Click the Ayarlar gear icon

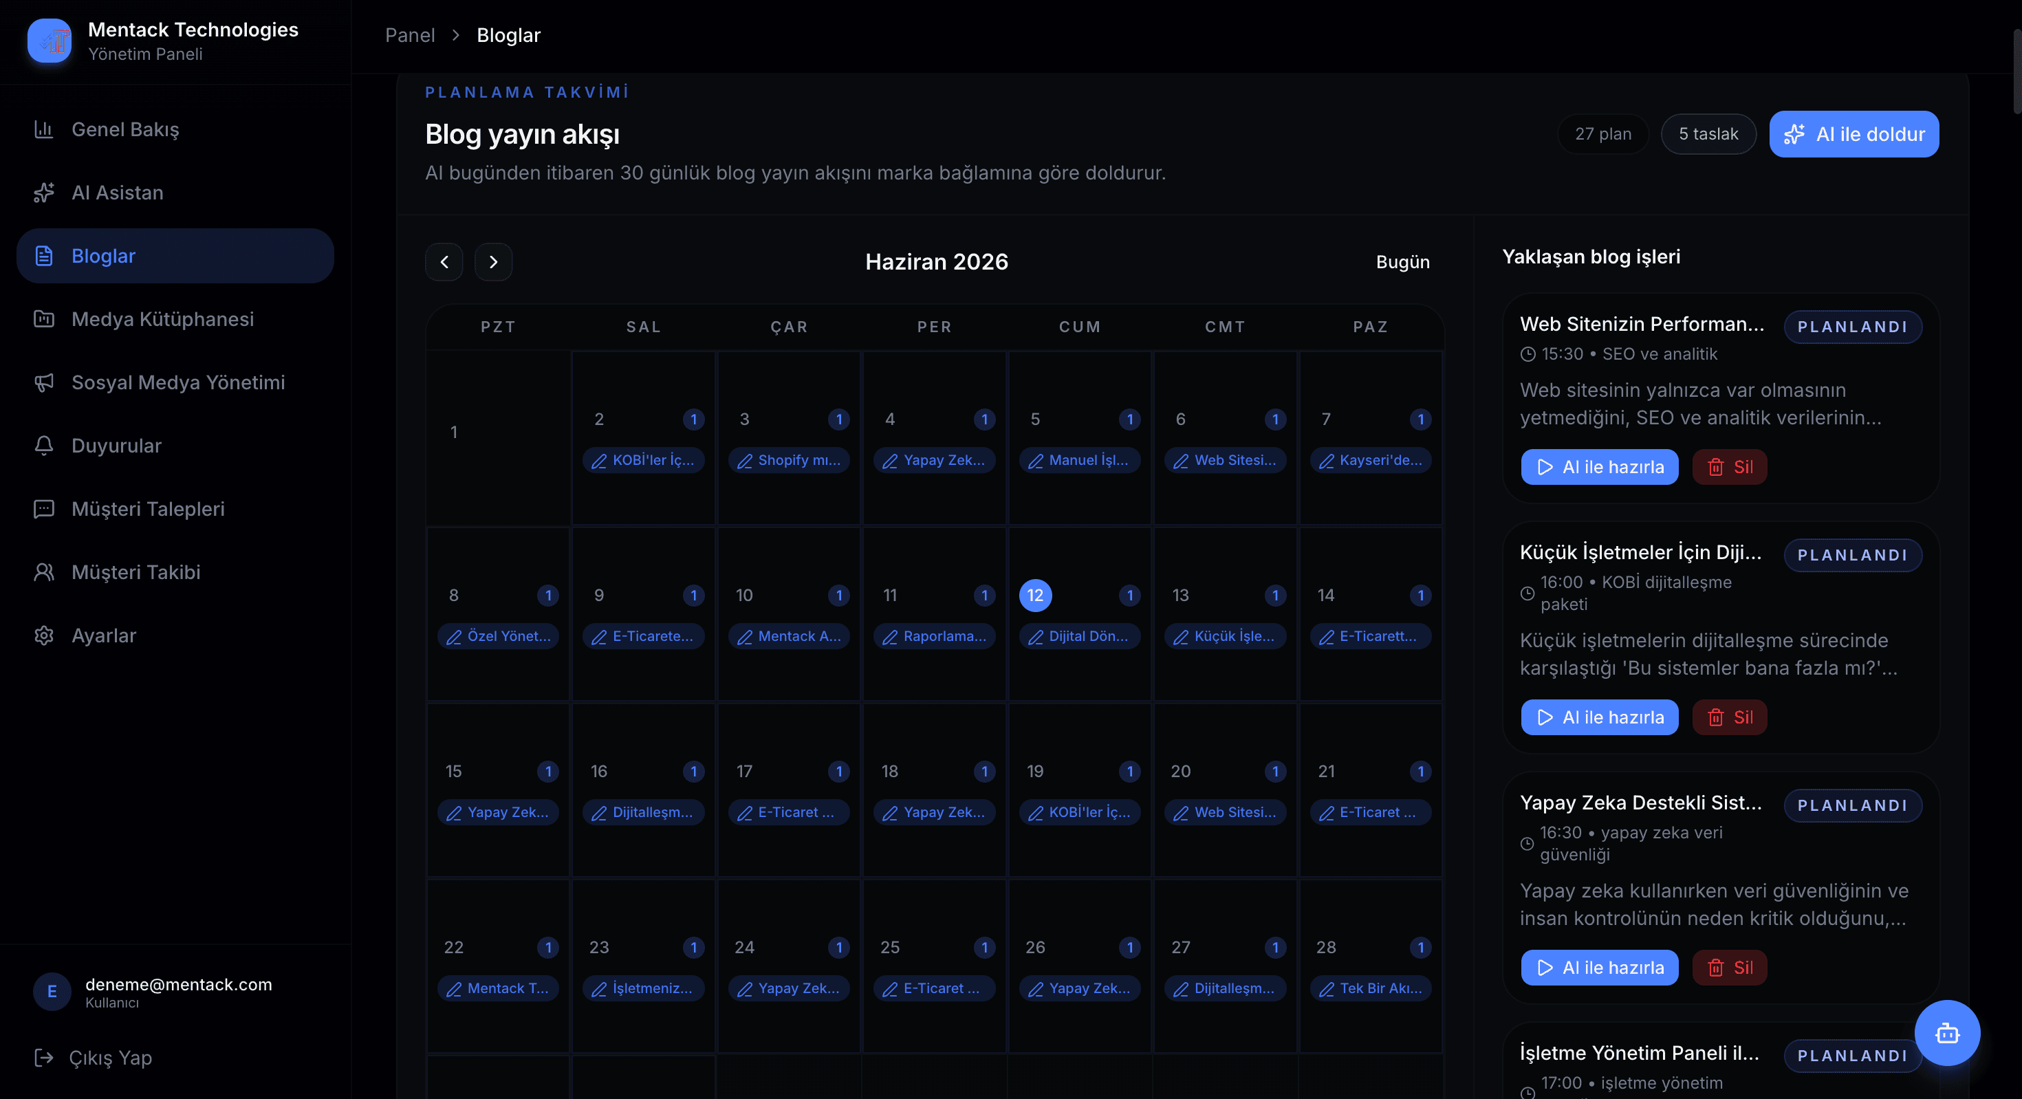44,635
